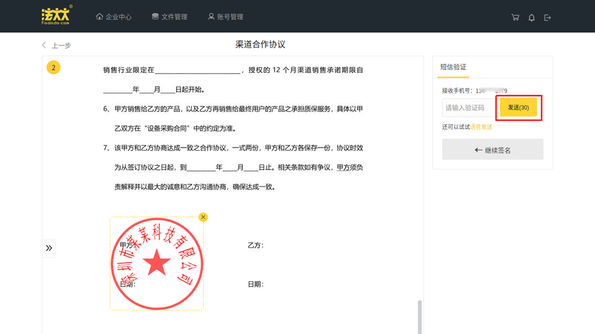Image resolution: width=595 pixels, height=334 pixels.
Task: Click the 语音发送 link
Action: [x=481, y=127]
